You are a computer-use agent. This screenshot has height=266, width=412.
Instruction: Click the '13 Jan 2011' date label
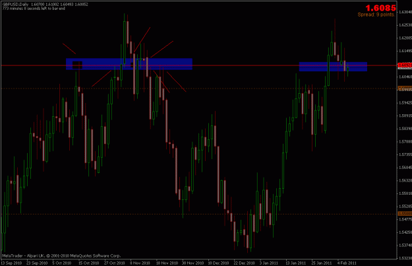[295, 263]
